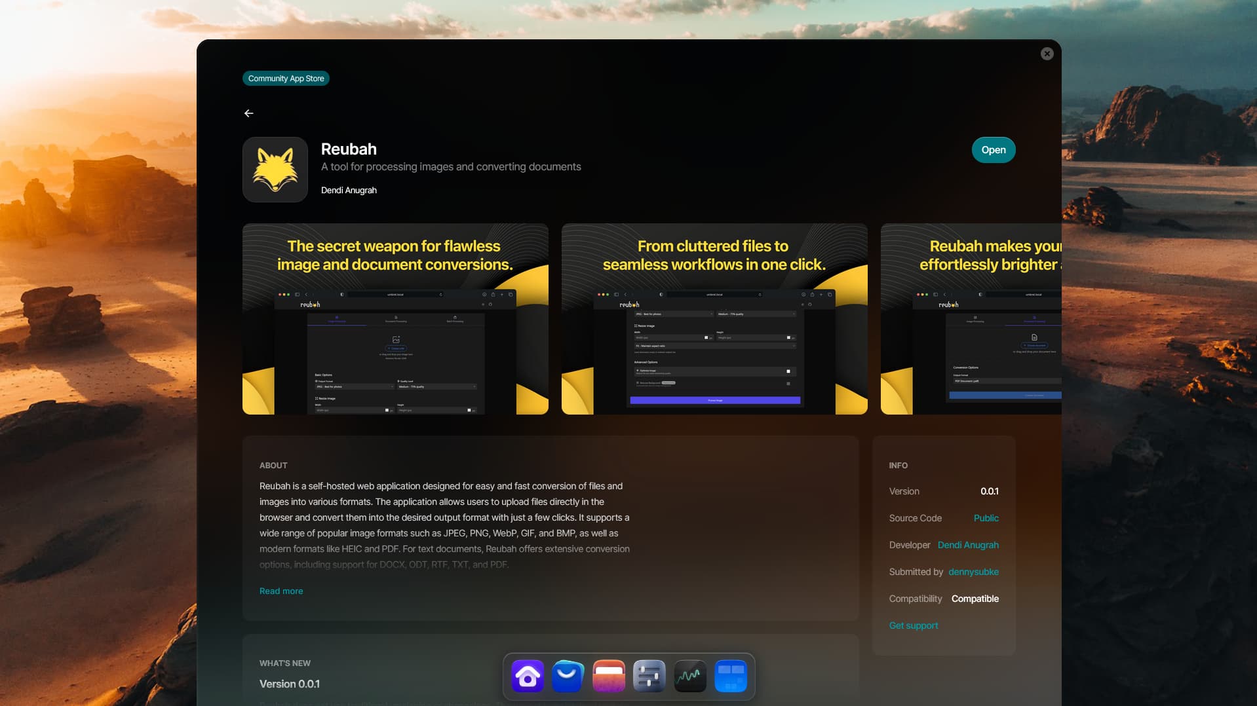Click the Get support link
The image size is (1257, 706).
click(913, 625)
